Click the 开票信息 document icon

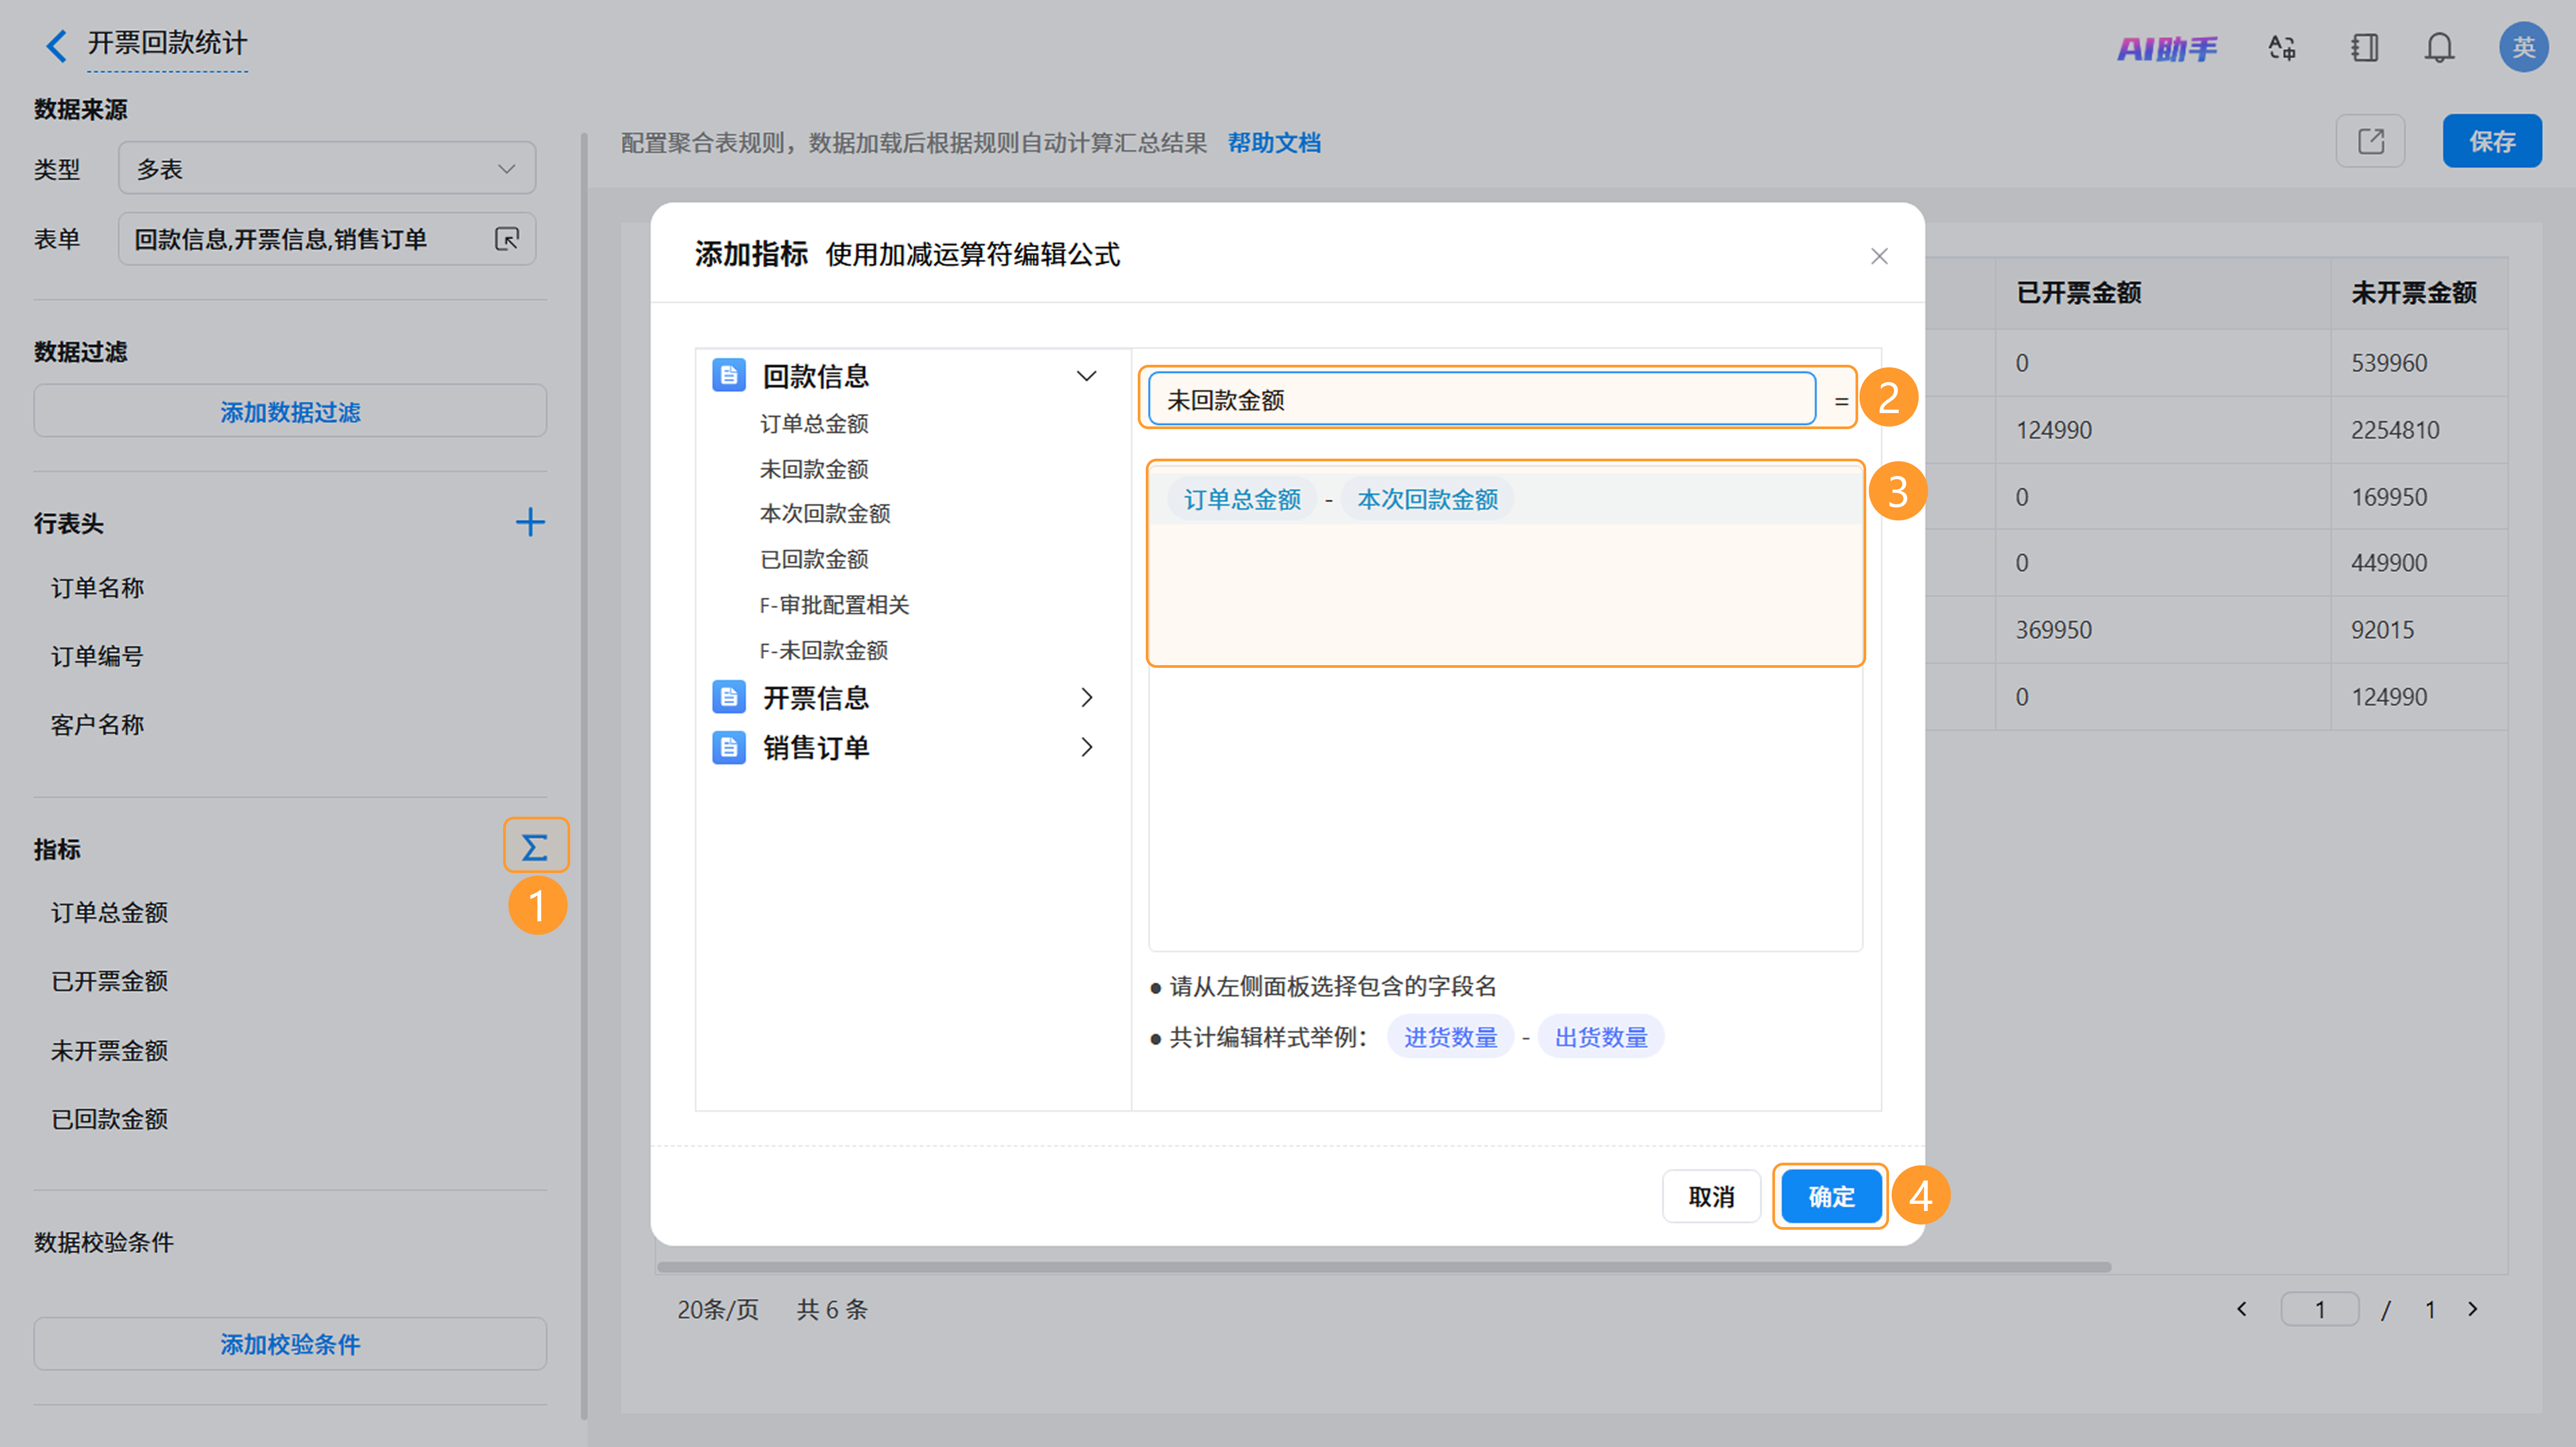729,696
